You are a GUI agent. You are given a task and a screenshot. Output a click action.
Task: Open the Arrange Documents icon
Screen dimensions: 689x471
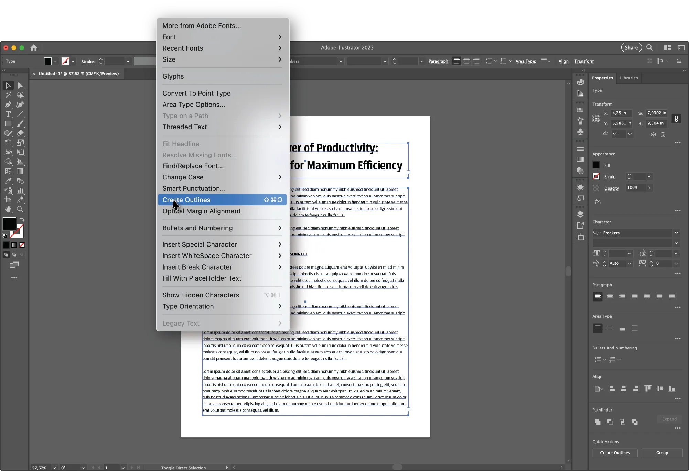point(668,48)
